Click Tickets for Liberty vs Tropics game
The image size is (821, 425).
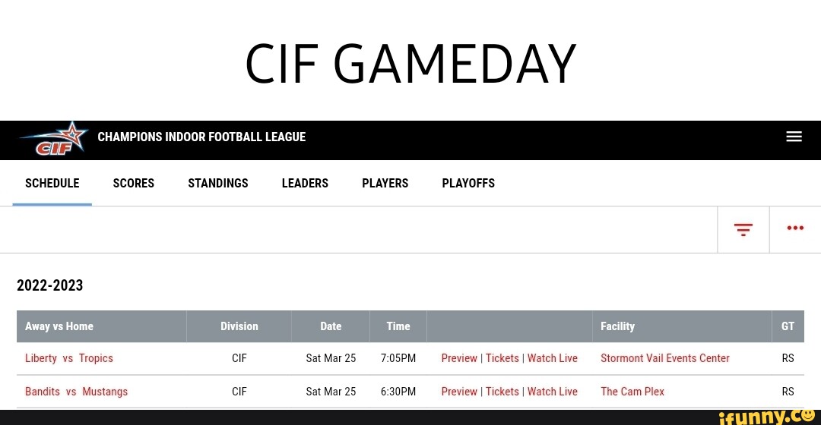(x=502, y=358)
